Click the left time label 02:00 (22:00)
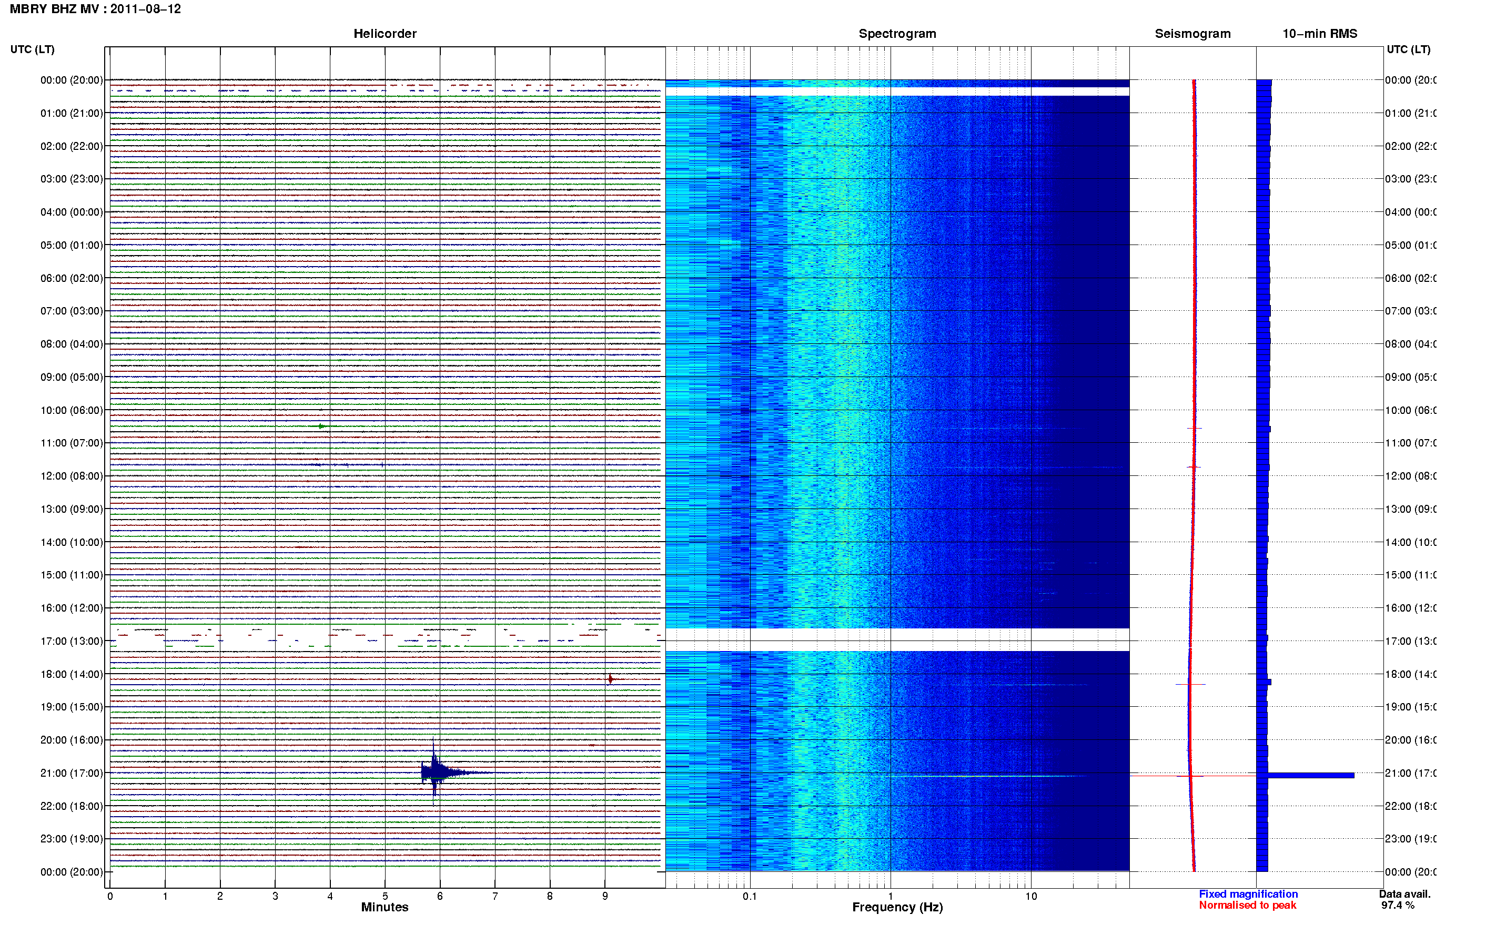This screenshot has height=935, width=1496. pyautogui.click(x=72, y=147)
